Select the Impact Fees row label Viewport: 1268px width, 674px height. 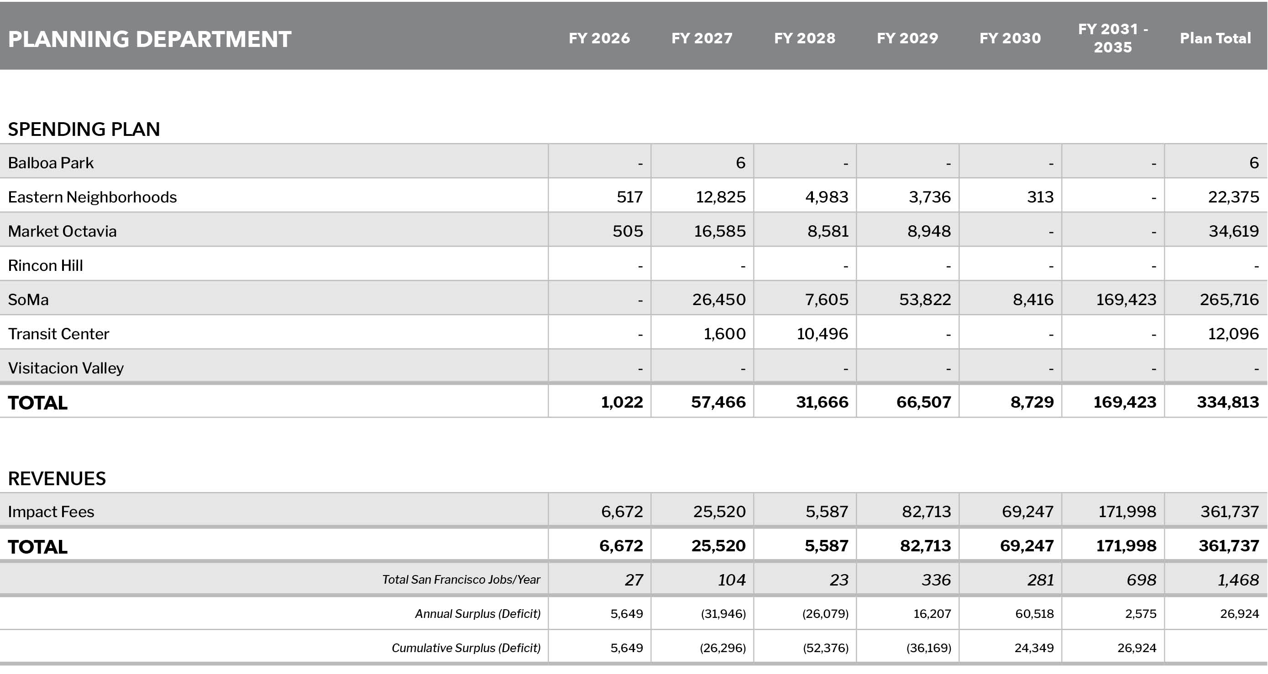(x=51, y=512)
